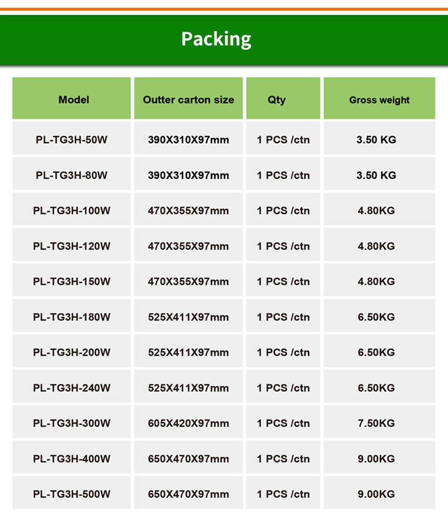Select the PL-TG3H-200W model cell
Screen dimensions: 448x529
pos(72,351)
